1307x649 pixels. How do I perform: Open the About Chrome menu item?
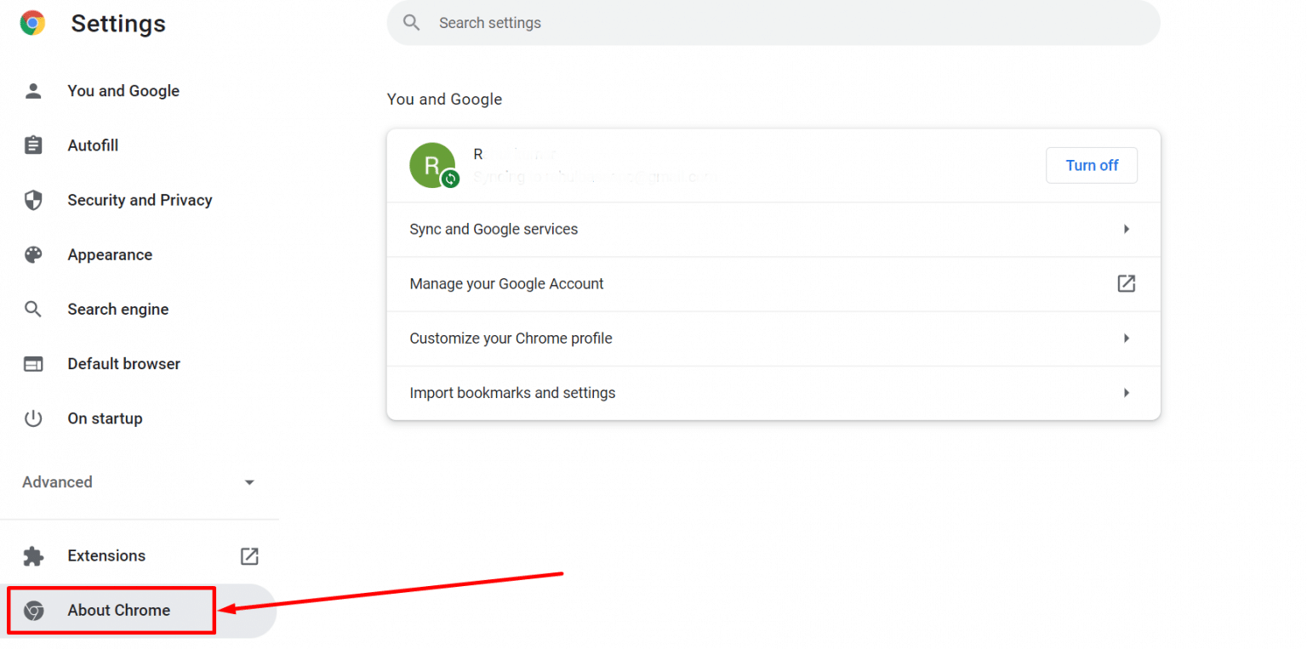pos(118,610)
